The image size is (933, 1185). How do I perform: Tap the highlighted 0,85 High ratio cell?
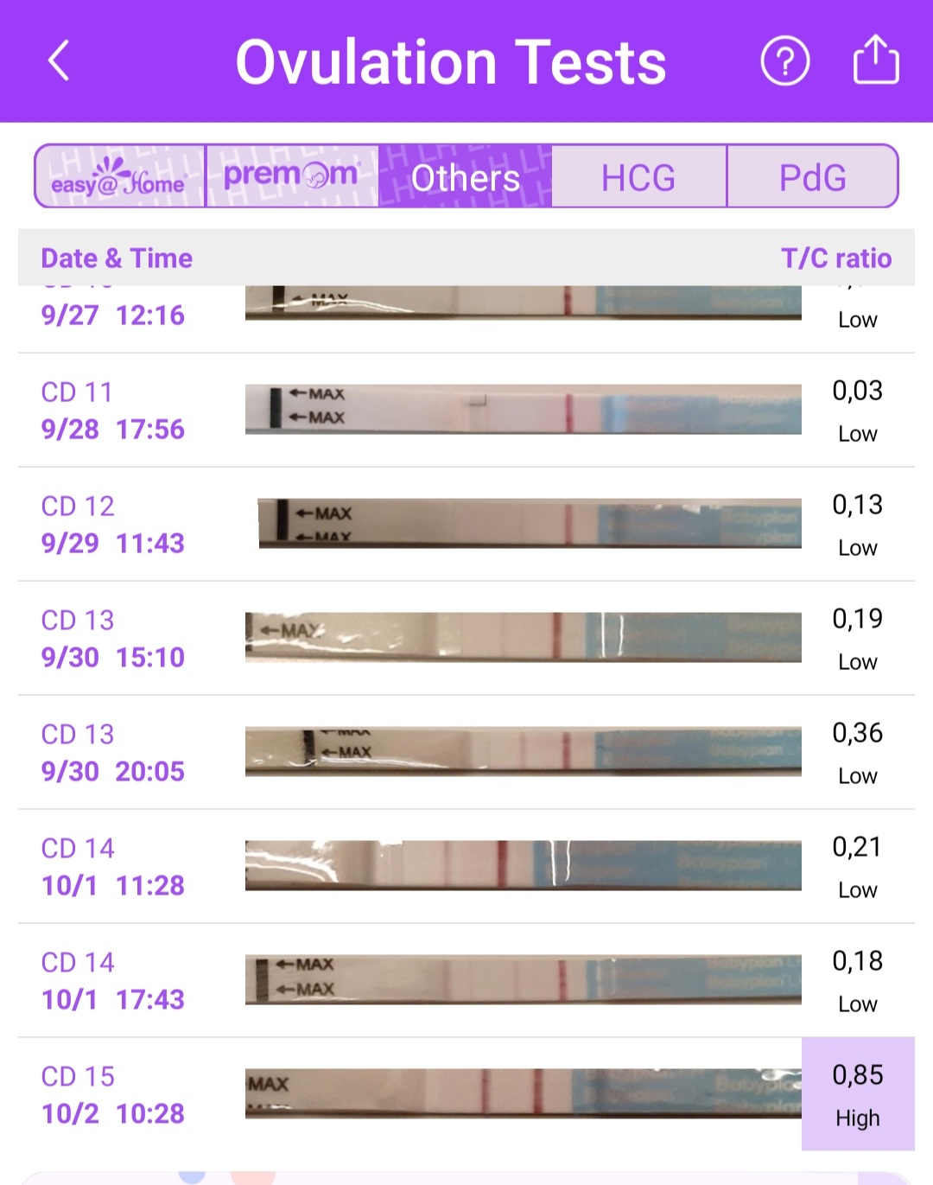pyautogui.click(x=858, y=1094)
